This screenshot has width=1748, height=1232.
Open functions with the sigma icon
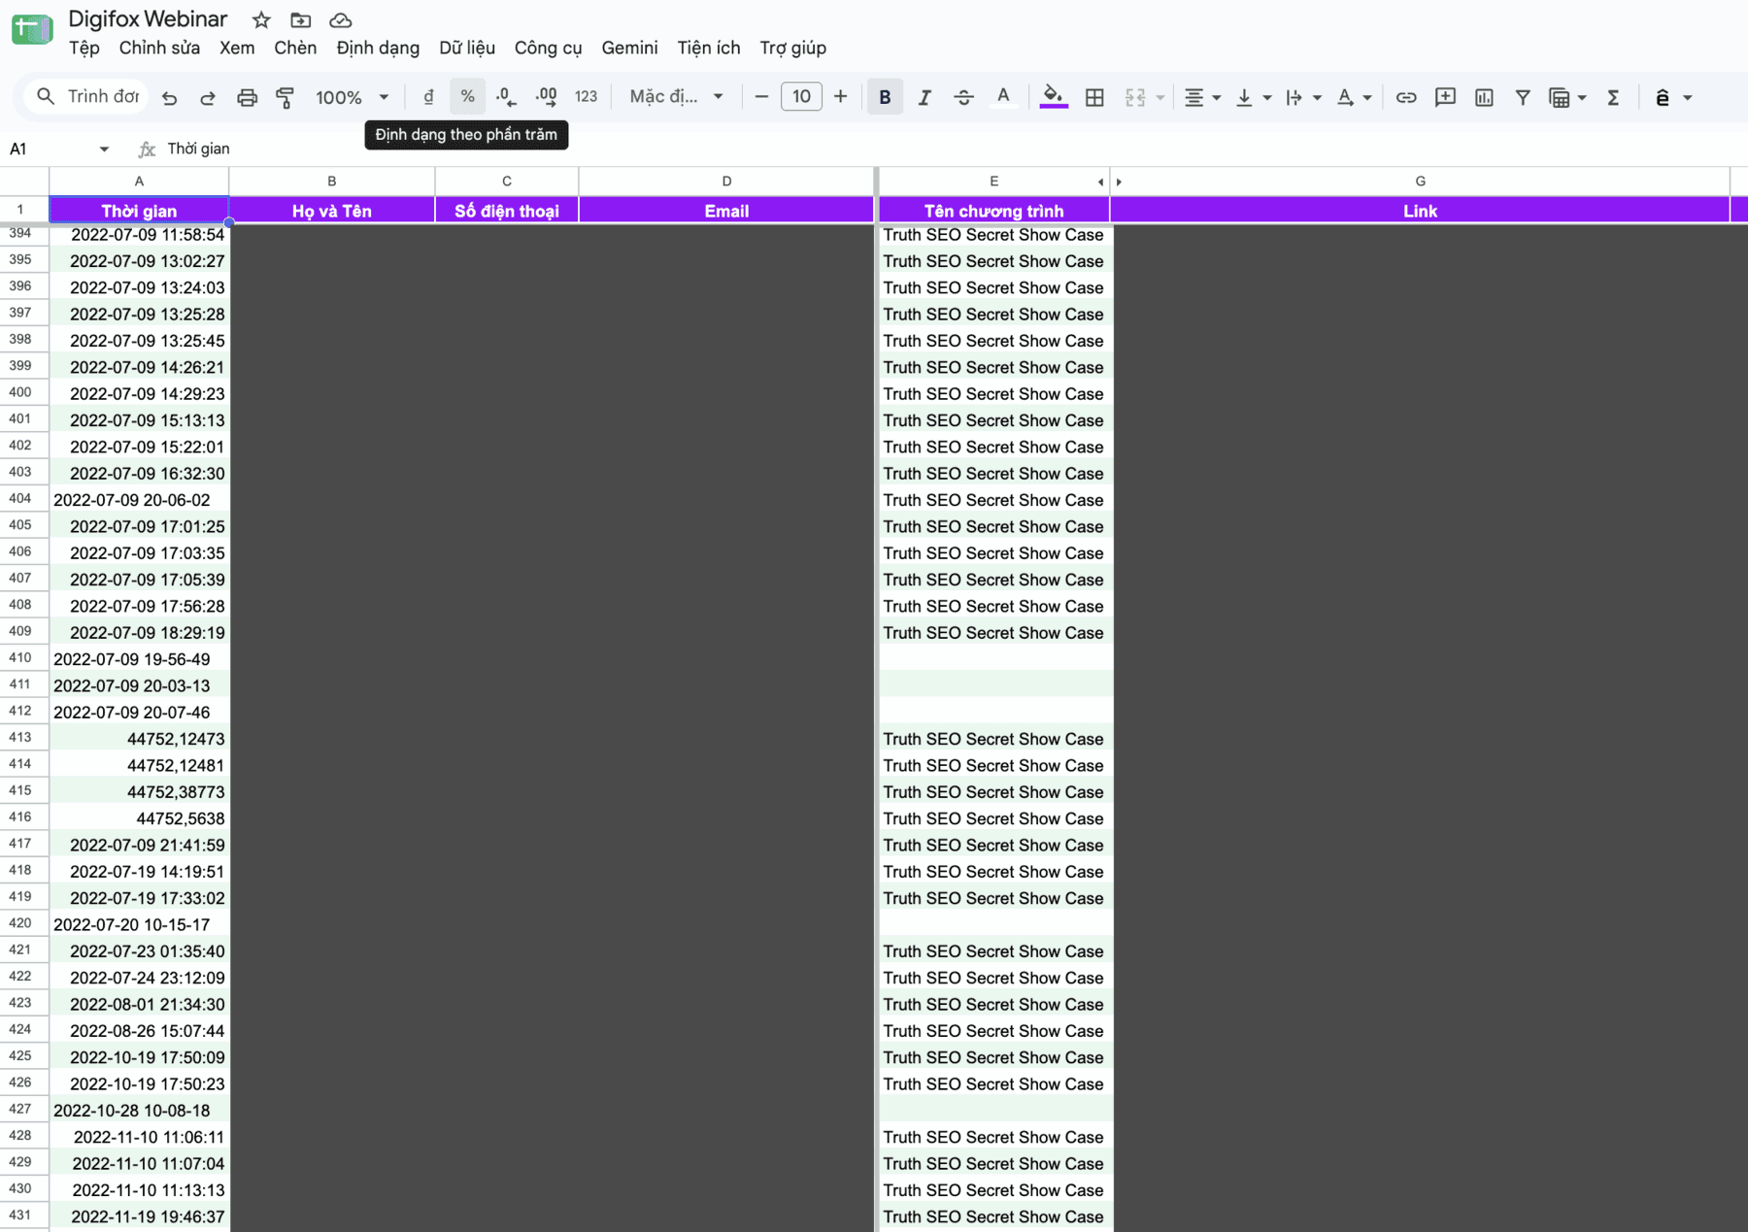tap(1613, 97)
